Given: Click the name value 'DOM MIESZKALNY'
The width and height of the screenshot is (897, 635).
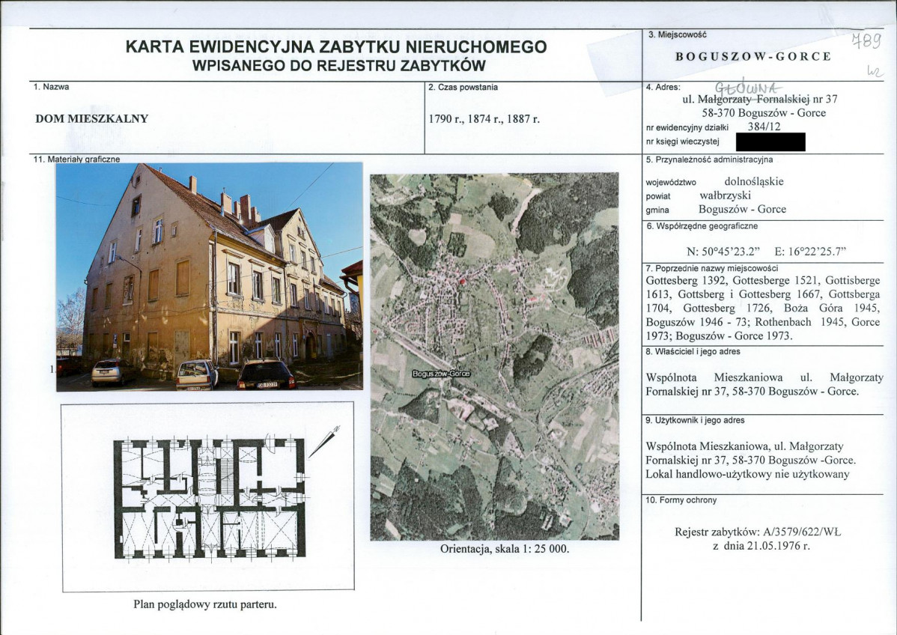Looking at the screenshot, I should tap(91, 119).
